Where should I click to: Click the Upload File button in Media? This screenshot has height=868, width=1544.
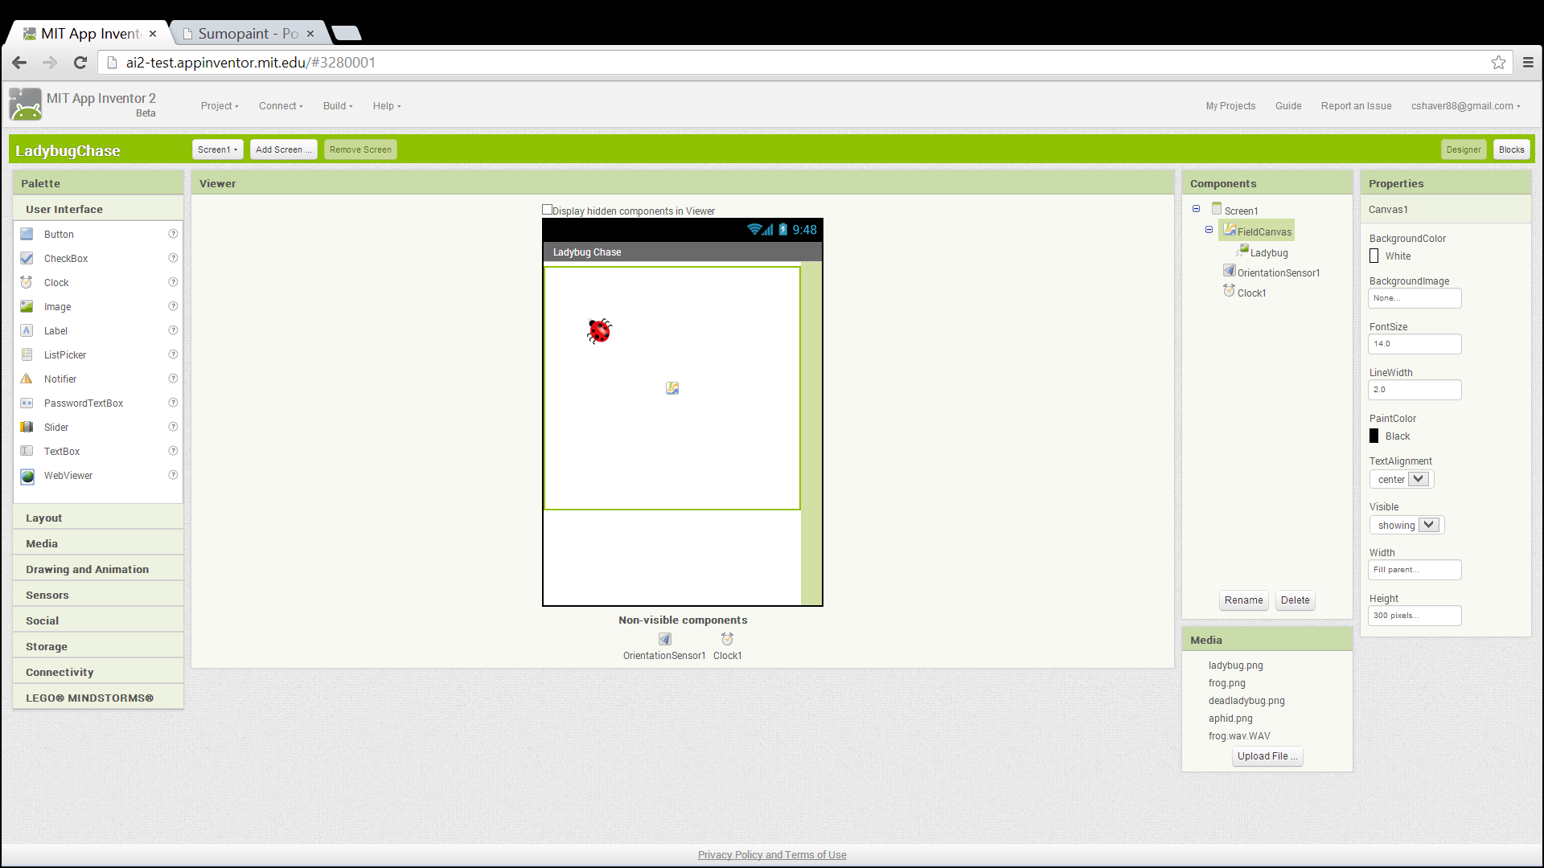coord(1268,755)
